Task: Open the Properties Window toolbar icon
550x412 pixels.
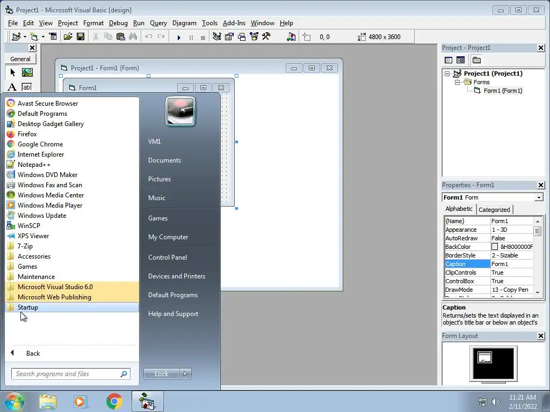Action: point(229,37)
